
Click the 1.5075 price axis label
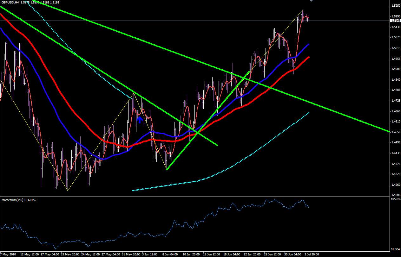coord(396,38)
